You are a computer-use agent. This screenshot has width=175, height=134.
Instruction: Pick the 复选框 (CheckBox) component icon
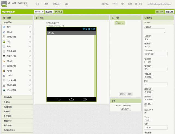coord(4,32)
